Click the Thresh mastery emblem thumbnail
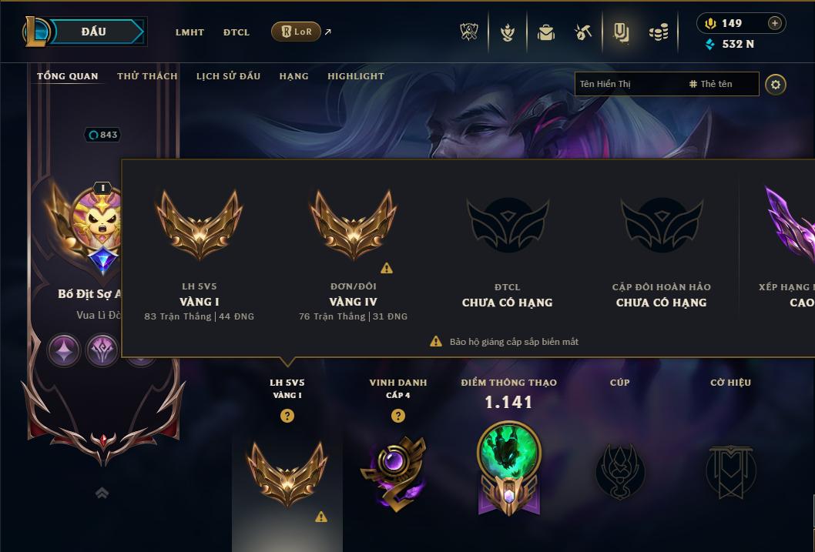The image size is (815, 552). pos(509,468)
